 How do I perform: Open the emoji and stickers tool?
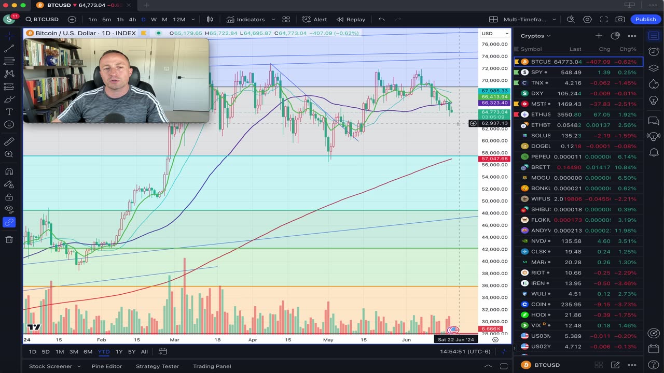pos(9,124)
